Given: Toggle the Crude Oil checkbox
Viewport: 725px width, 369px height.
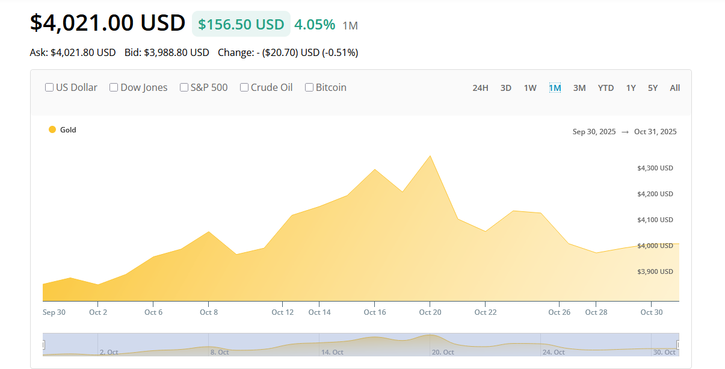Looking at the screenshot, I should [x=244, y=87].
